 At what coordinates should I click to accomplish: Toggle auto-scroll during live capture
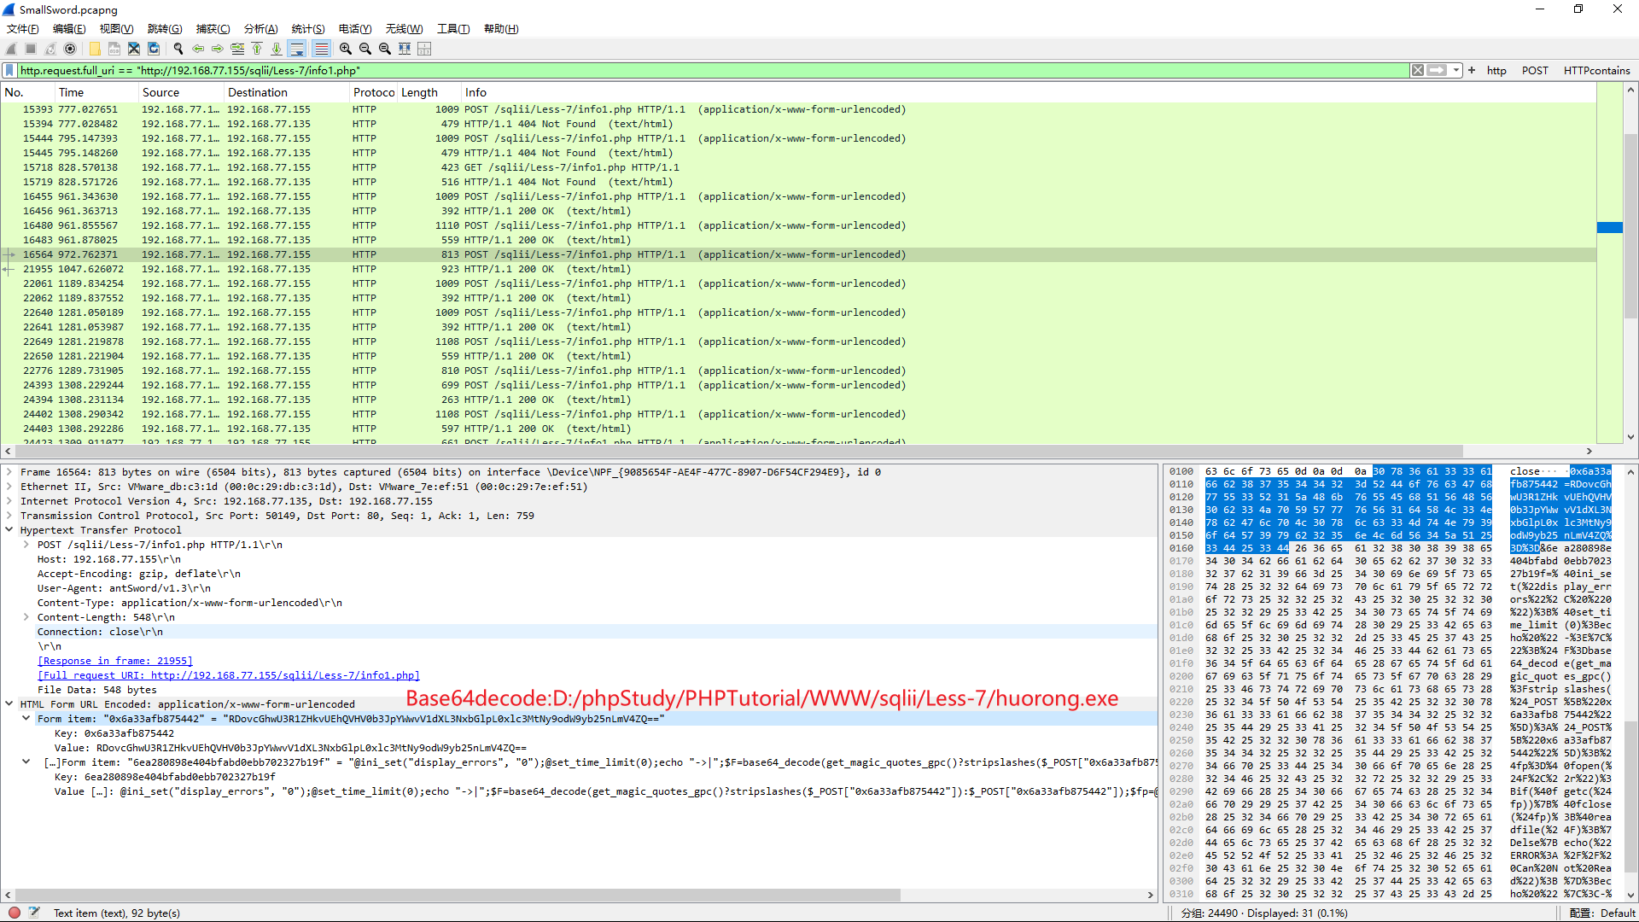296,49
